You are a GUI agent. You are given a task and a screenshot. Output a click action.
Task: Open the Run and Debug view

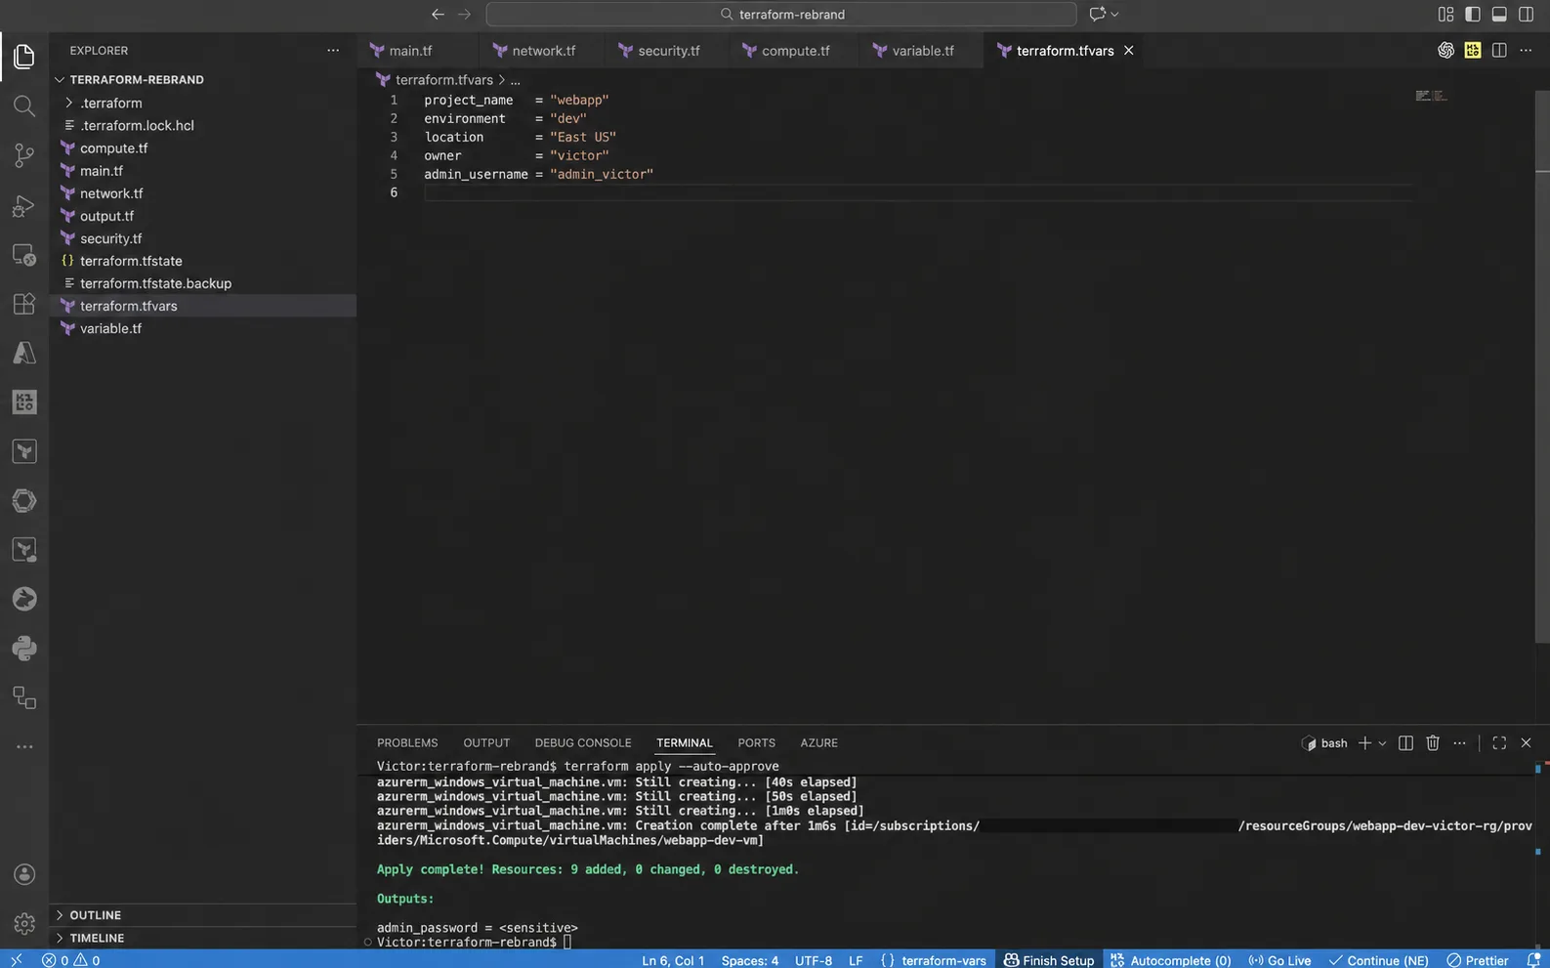24,205
